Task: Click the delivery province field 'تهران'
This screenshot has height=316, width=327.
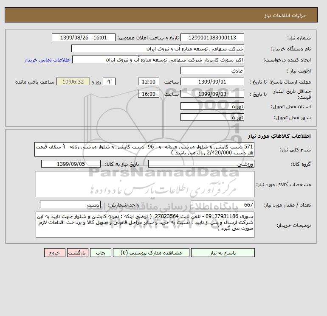Action: click(212, 106)
